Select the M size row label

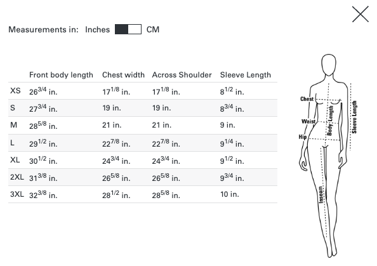click(x=14, y=125)
